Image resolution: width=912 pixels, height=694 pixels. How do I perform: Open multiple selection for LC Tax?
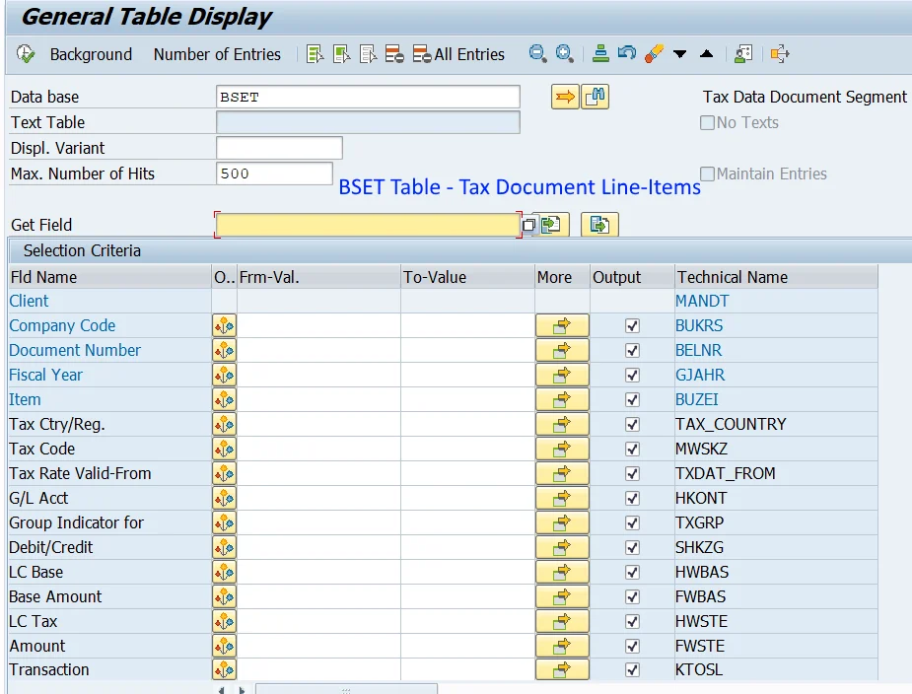click(562, 622)
